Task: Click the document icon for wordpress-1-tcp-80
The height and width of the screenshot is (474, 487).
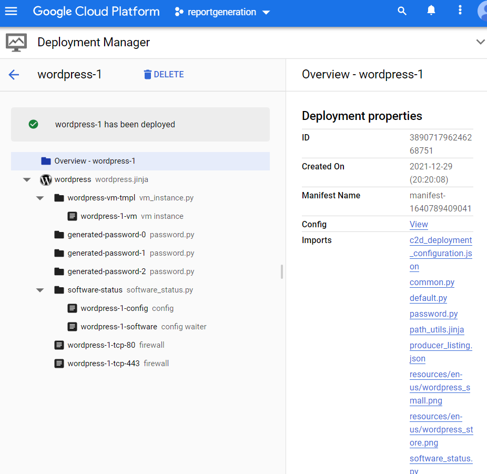Action: 59,345
